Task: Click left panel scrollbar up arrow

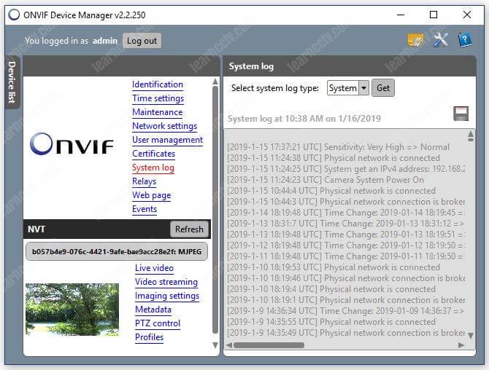Action: point(215,82)
